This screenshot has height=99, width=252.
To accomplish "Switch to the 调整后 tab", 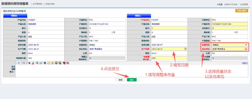I will pos(139,16).
